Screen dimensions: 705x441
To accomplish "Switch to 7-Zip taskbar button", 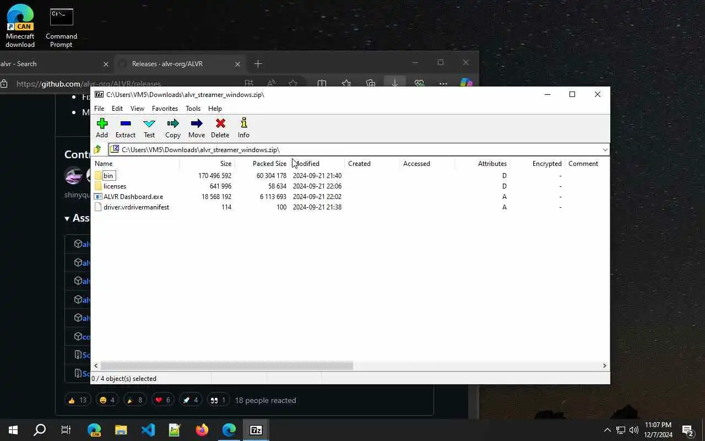I will point(256,430).
